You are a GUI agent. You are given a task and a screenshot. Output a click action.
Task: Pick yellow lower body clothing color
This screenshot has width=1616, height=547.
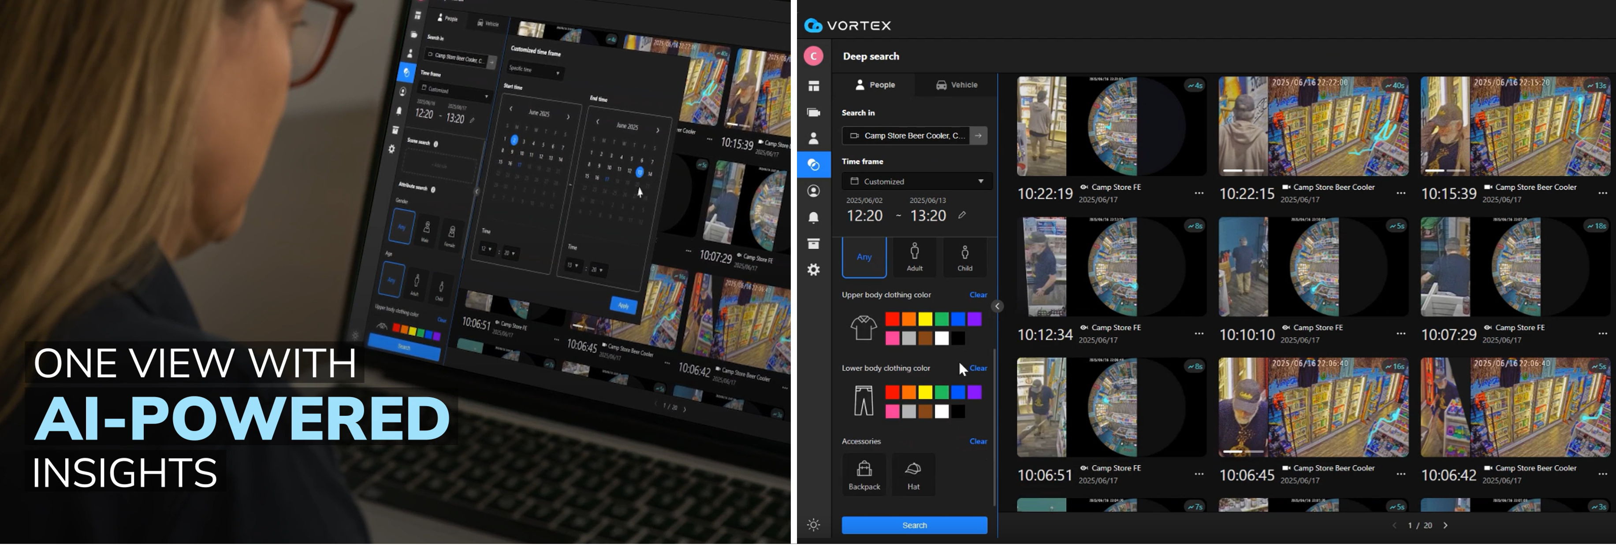pyautogui.click(x=925, y=393)
